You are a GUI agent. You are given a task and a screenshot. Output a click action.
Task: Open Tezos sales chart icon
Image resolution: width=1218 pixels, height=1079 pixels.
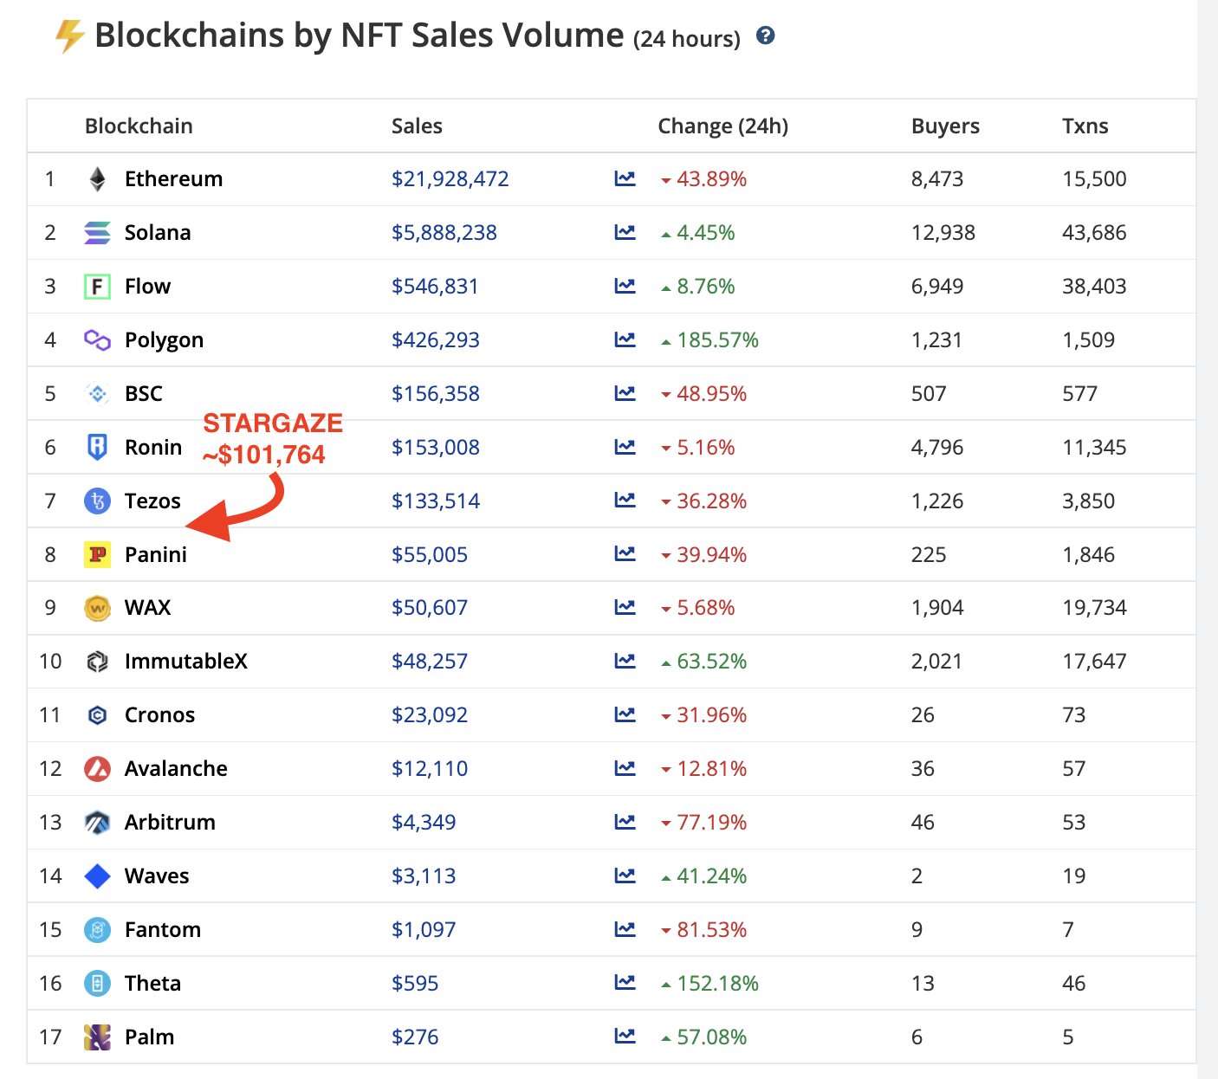[x=625, y=501]
